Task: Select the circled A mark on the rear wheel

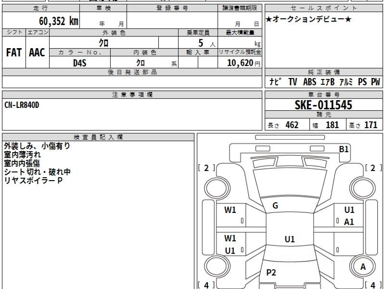Action: (x=363, y=267)
